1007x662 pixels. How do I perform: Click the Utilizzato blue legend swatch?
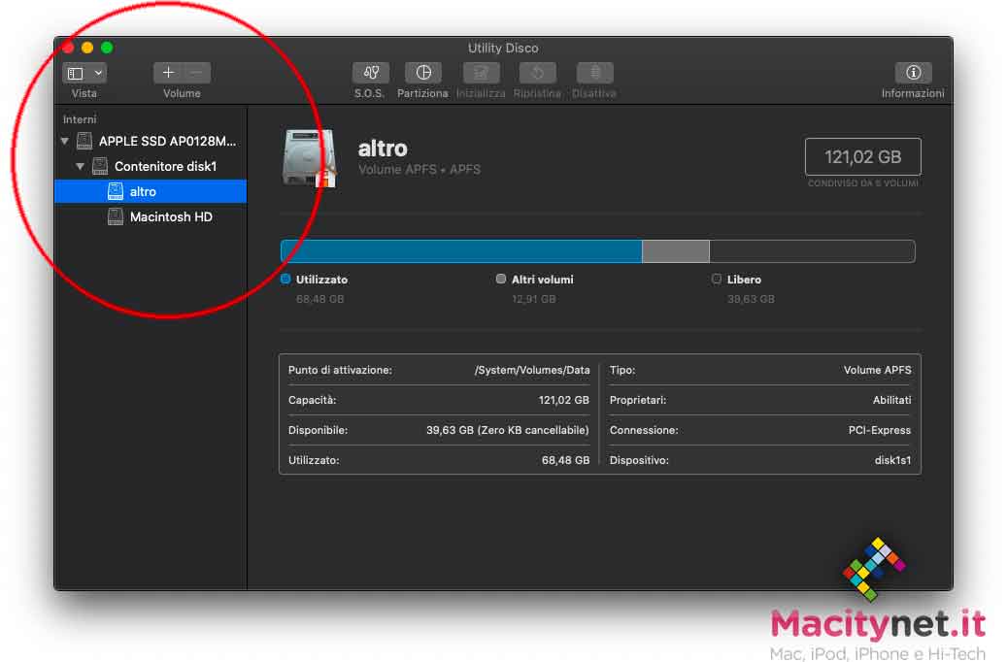point(285,279)
